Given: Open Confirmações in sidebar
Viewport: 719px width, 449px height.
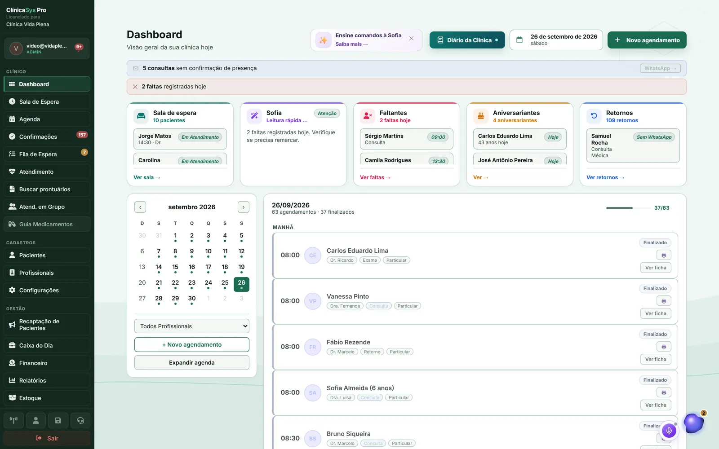Looking at the screenshot, I should click(47, 137).
